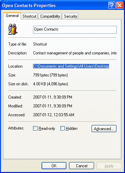The height and width of the screenshot is (173, 125).
Task: Open the Compatibility tab
Action: click(50, 16)
